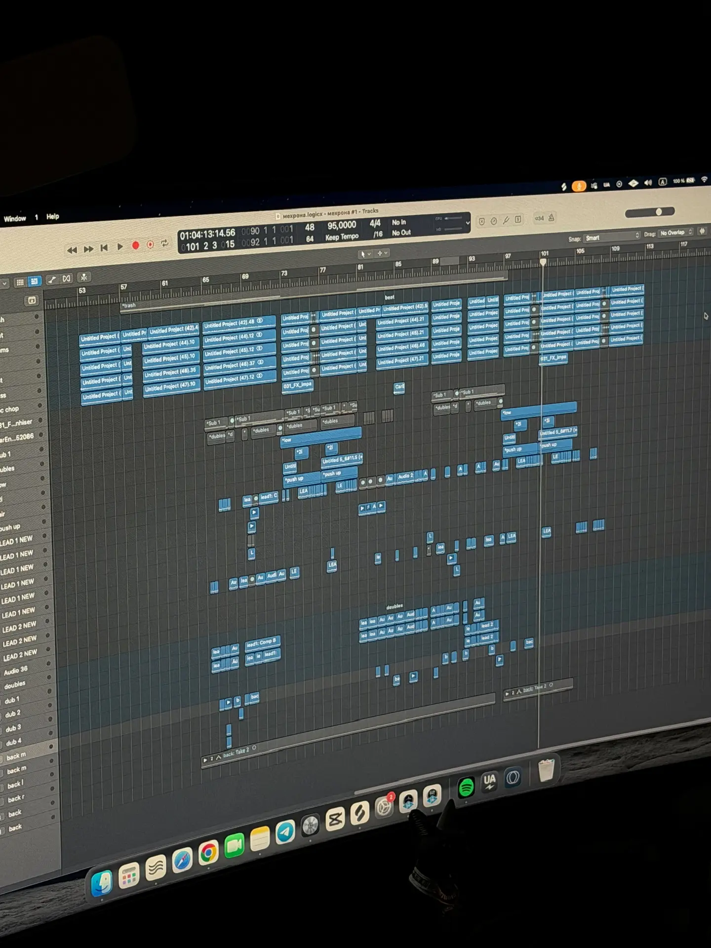Toggle Show Automation button
Screen dimensions: 711x948
(52, 280)
